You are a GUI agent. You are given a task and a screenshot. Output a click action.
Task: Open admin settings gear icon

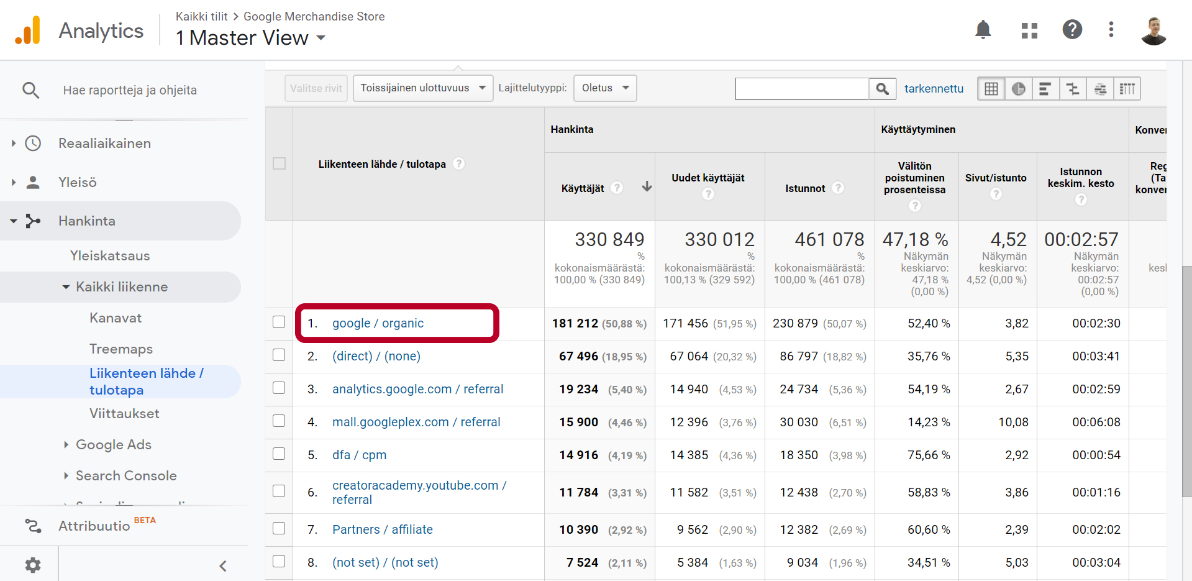pyautogui.click(x=32, y=565)
